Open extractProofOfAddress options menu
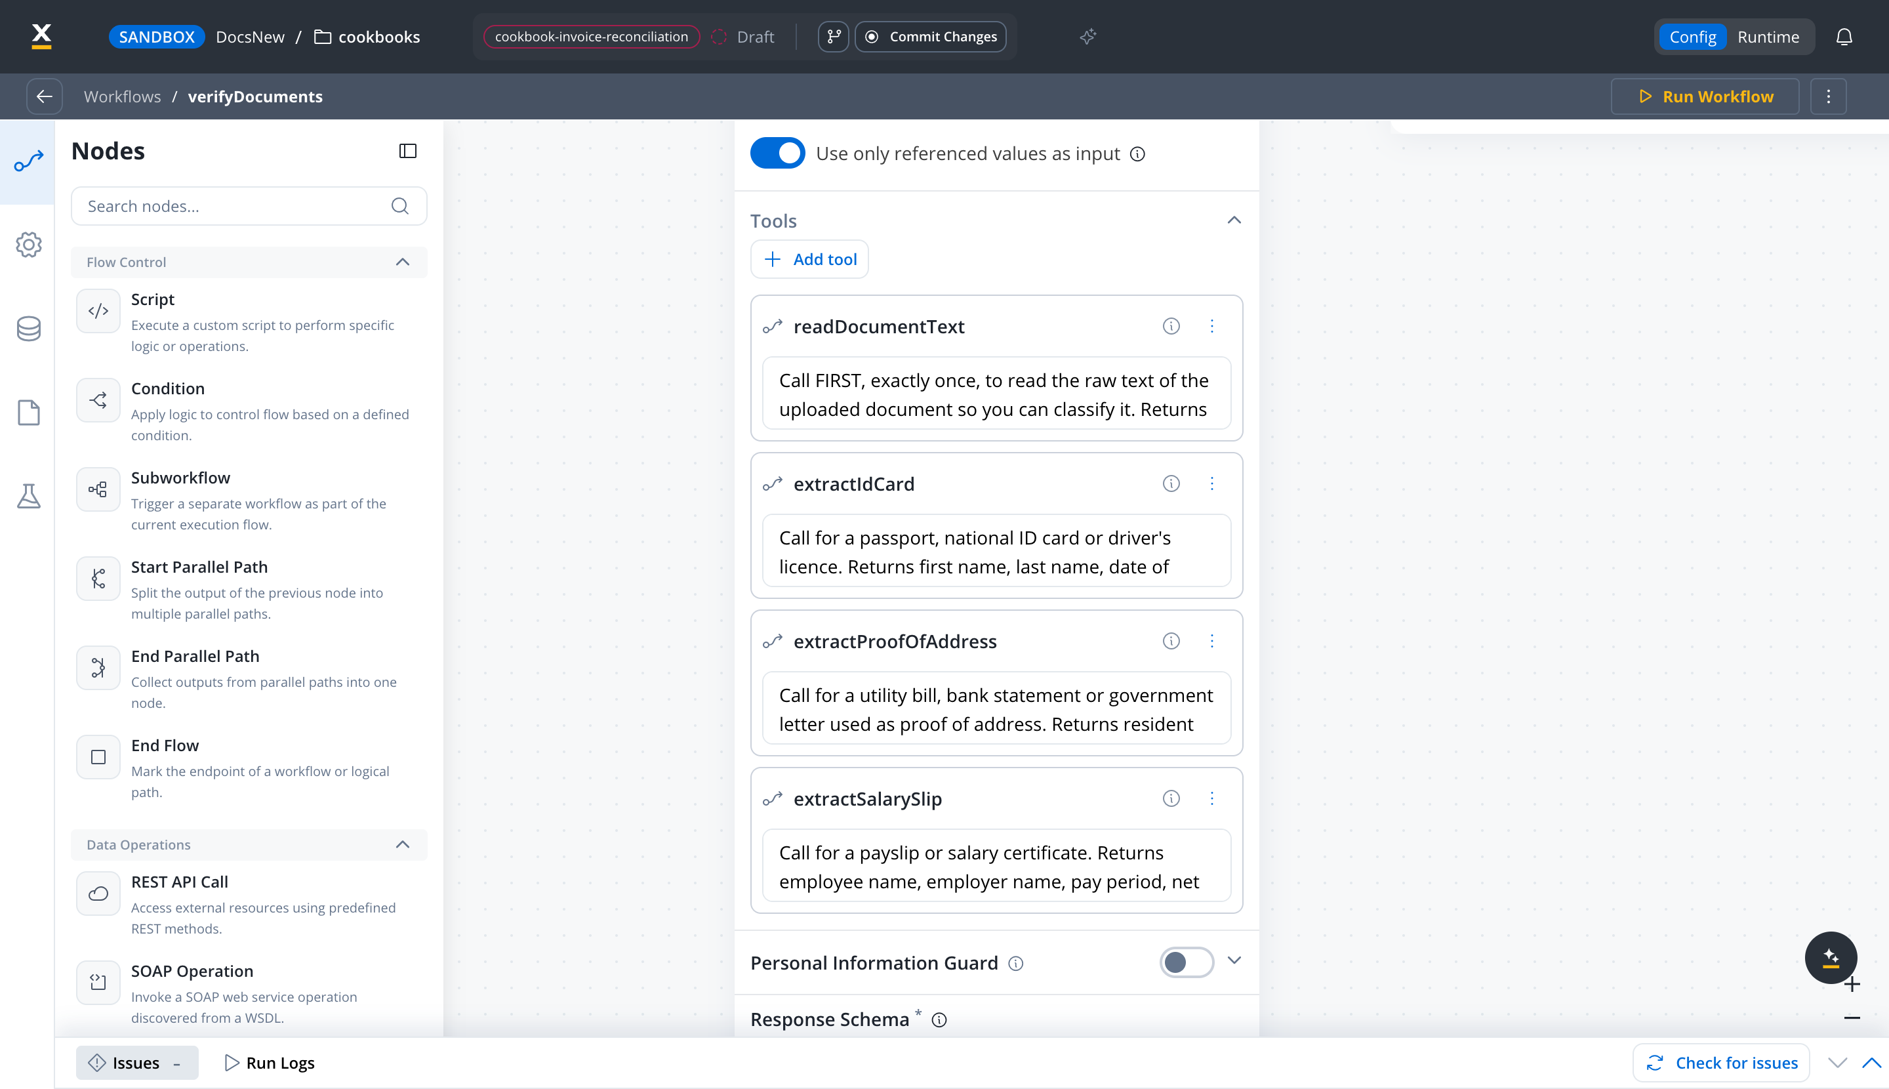 (1212, 641)
